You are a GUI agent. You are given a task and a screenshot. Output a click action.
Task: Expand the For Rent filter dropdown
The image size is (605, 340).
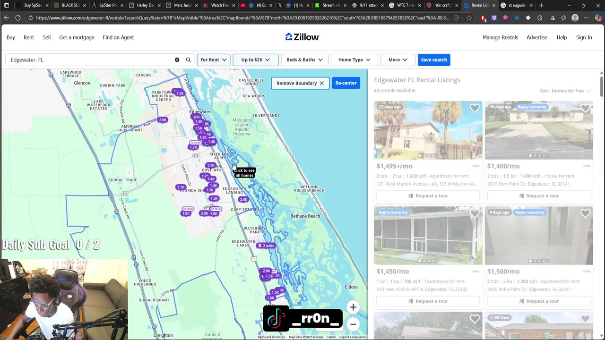[x=213, y=60]
